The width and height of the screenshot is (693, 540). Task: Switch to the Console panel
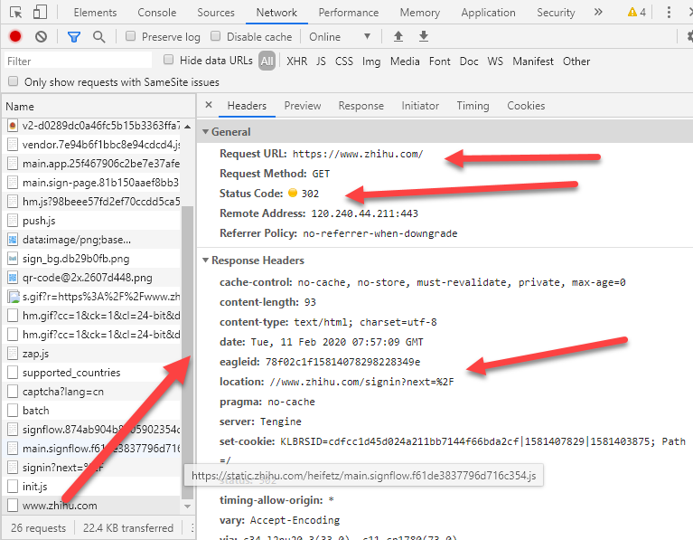tap(157, 13)
